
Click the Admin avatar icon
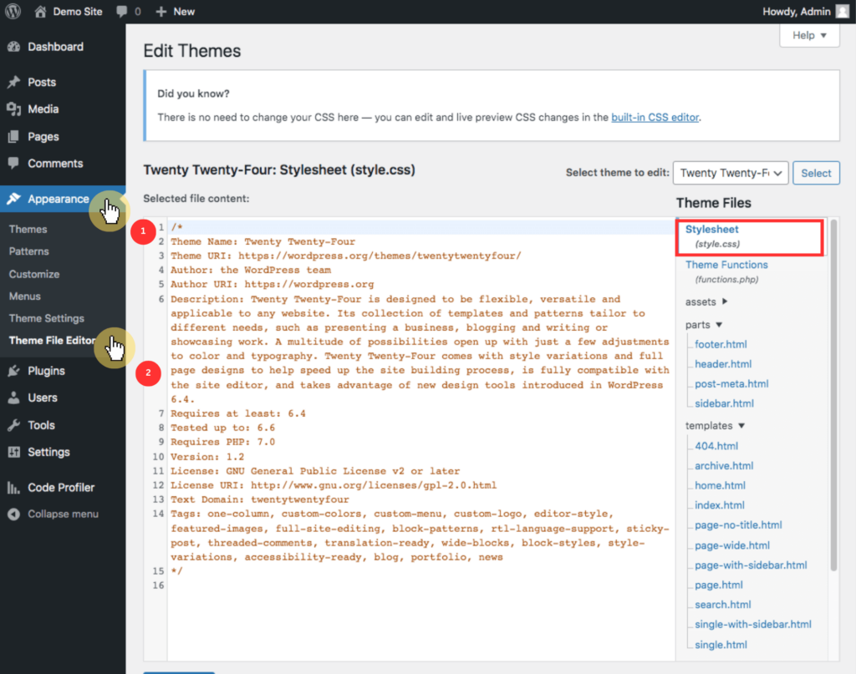coord(843,12)
